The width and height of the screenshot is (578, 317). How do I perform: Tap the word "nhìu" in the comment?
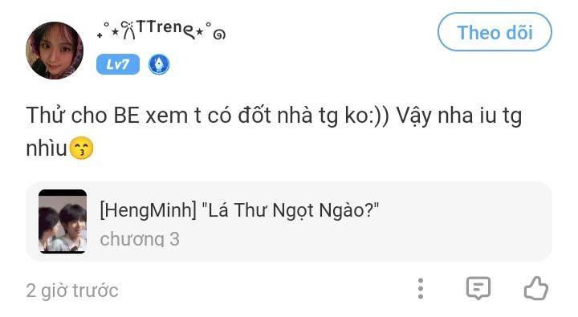coord(47,148)
